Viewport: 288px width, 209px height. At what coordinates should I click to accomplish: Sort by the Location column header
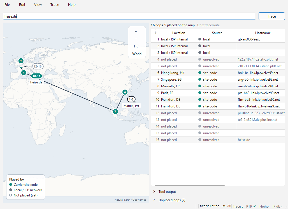(178, 33)
